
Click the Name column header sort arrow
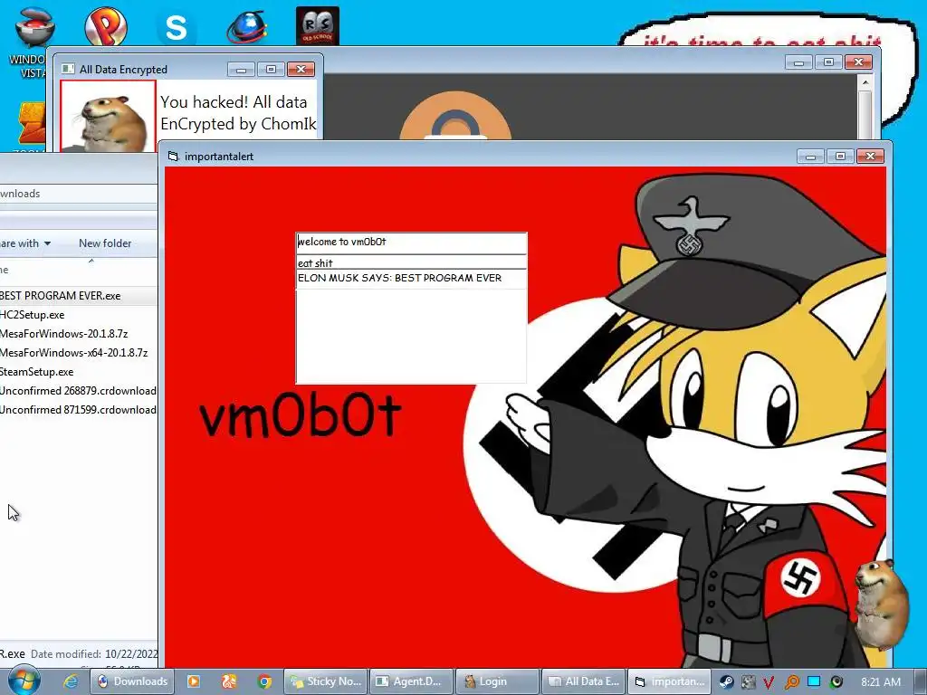click(x=91, y=261)
